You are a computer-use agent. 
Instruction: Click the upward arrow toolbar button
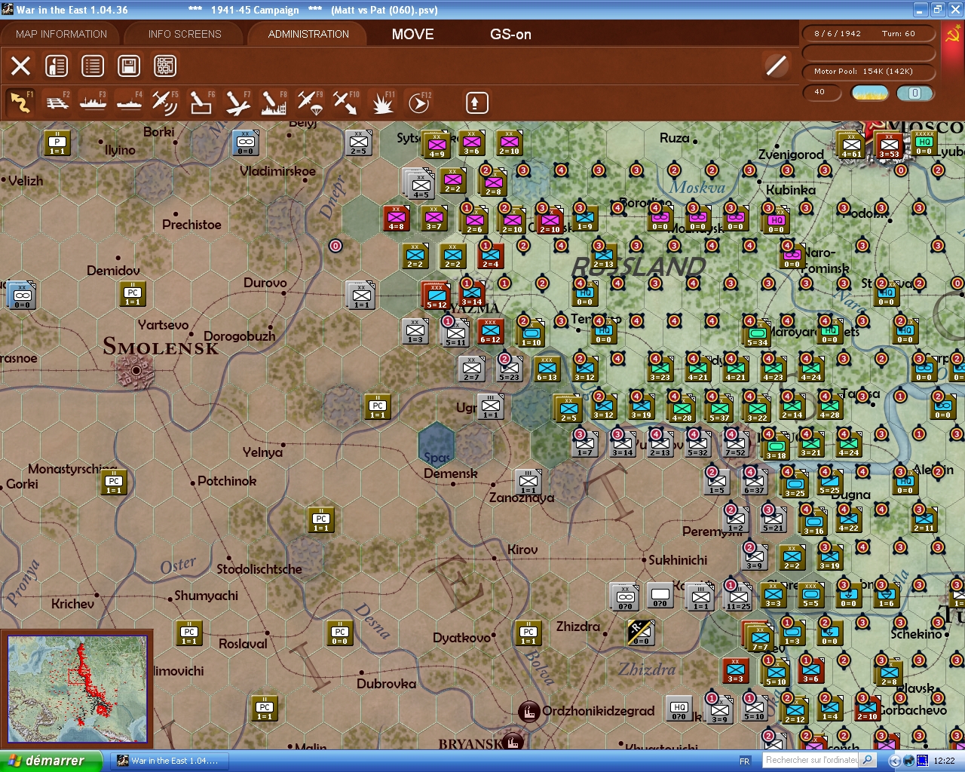coord(476,103)
